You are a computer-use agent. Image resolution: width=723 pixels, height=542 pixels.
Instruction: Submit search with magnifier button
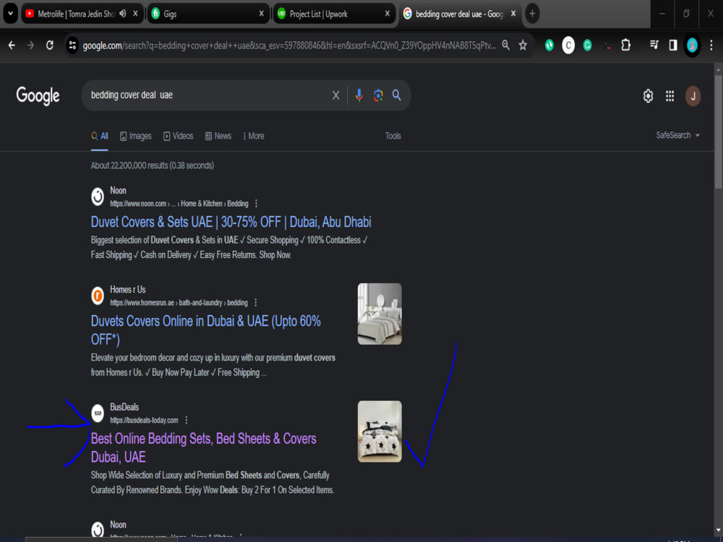(396, 95)
